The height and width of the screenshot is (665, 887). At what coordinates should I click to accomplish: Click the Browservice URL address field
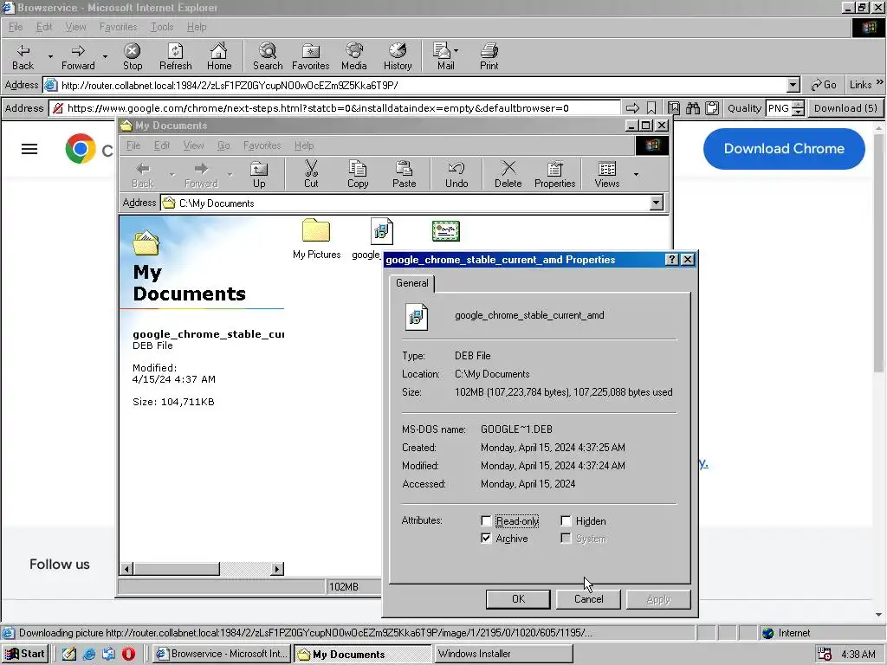(335, 108)
